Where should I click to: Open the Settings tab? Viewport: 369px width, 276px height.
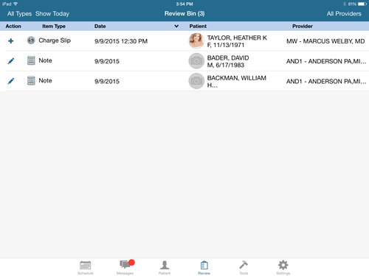(x=283, y=268)
